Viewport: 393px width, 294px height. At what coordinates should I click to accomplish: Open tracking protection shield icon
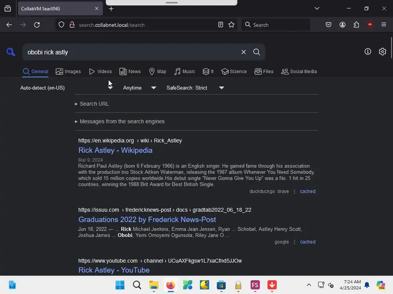[61, 25]
